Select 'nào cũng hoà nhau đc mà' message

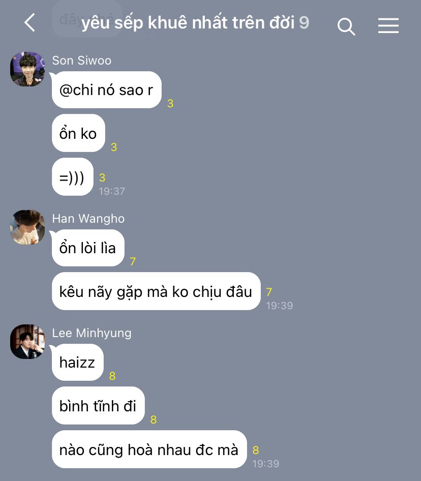[149, 449]
